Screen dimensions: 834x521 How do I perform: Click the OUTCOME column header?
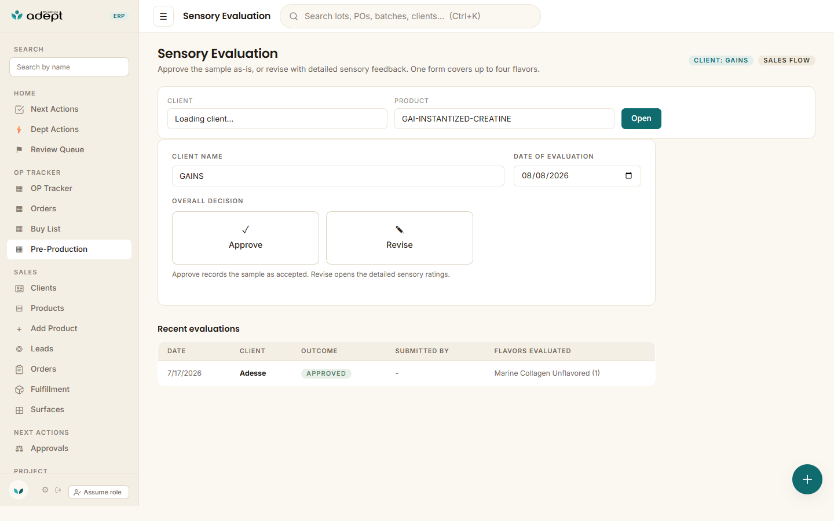(319, 351)
